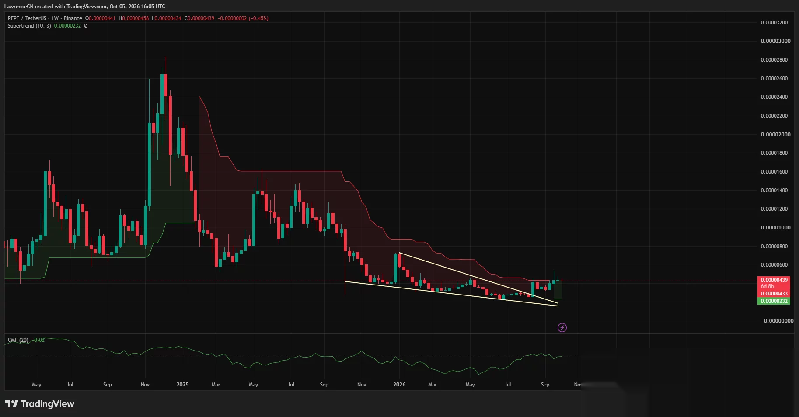
Task: Click the low value L0.00000434
Action: [x=167, y=18]
